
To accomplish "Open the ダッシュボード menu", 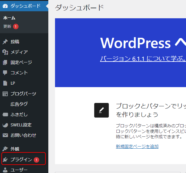I will point(24,6).
